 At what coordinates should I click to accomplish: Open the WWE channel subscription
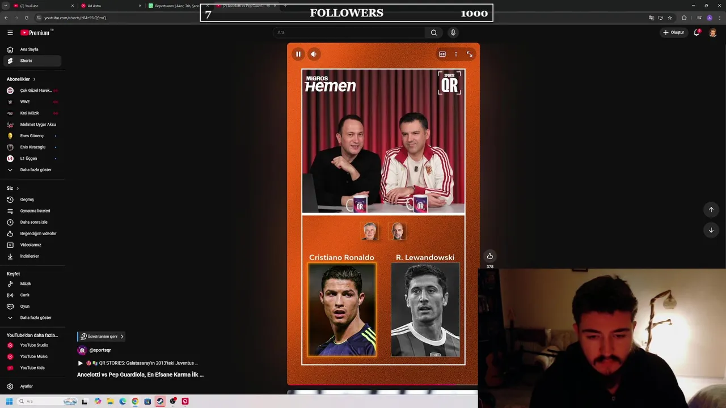(32, 102)
